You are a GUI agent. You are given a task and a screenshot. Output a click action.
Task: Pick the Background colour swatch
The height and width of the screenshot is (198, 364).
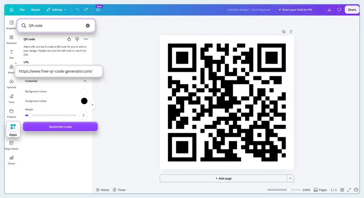84,91
